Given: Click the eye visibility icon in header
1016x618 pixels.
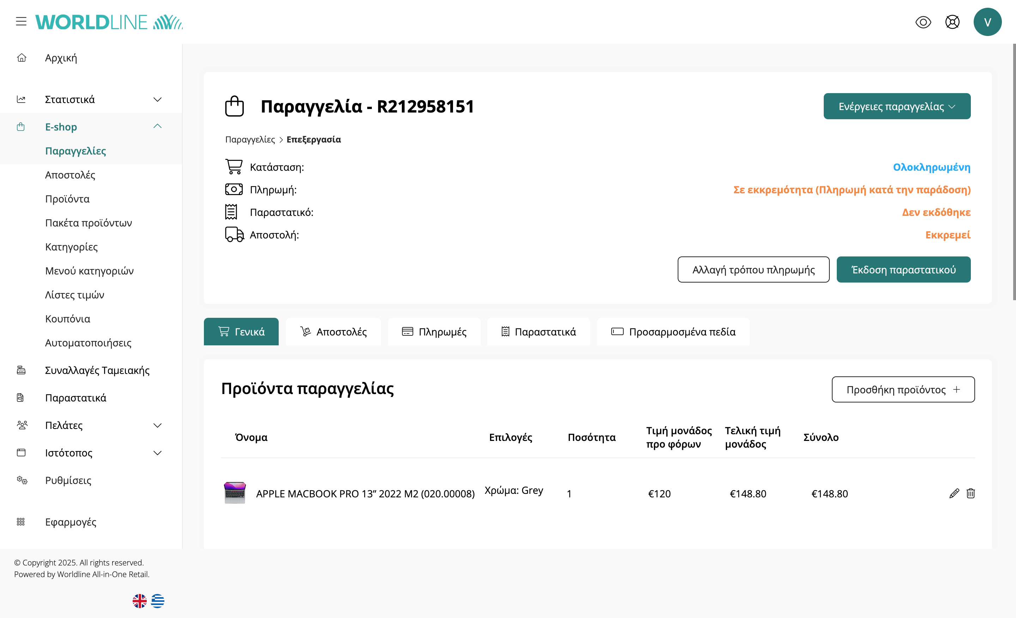Looking at the screenshot, I should point(923,22).
